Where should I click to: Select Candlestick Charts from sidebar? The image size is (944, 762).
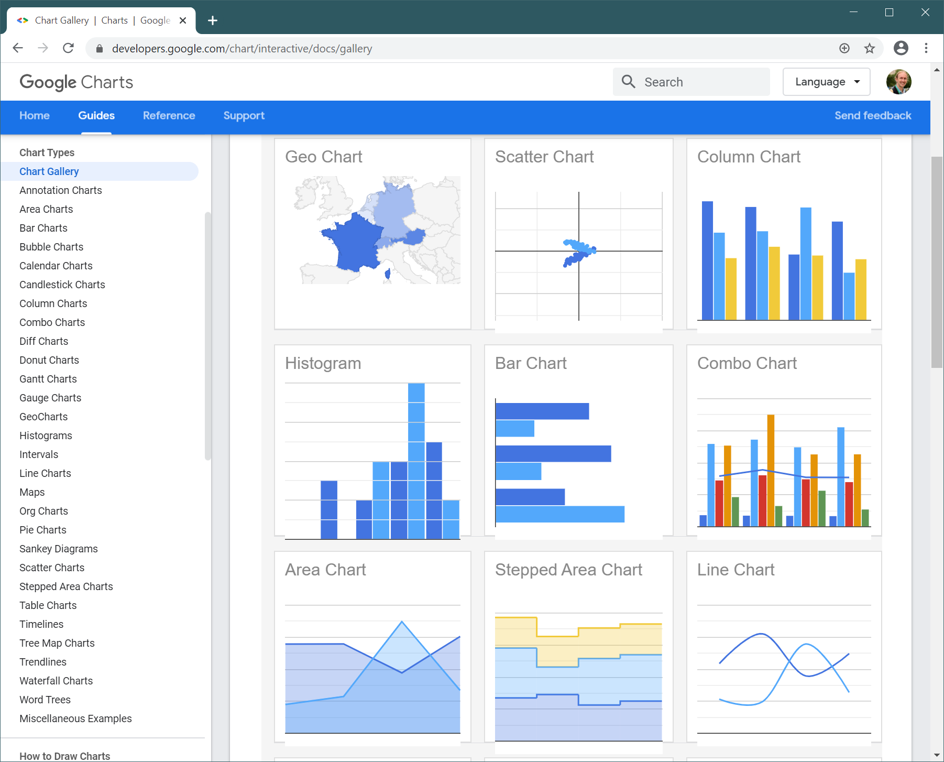pyautogui.click(x=62, y=285)
